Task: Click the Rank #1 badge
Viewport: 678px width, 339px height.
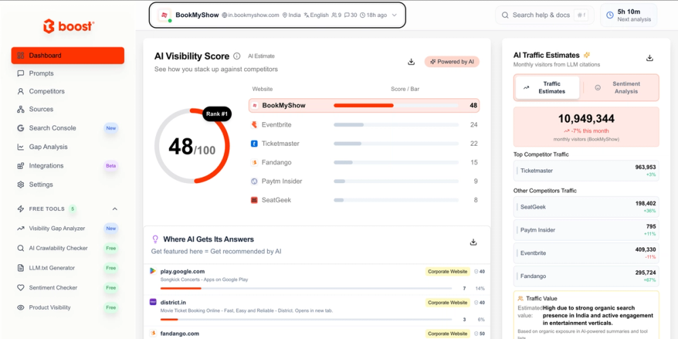Action: point(217,114)
